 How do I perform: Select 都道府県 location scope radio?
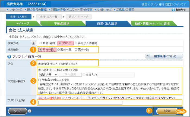point(55,70)
